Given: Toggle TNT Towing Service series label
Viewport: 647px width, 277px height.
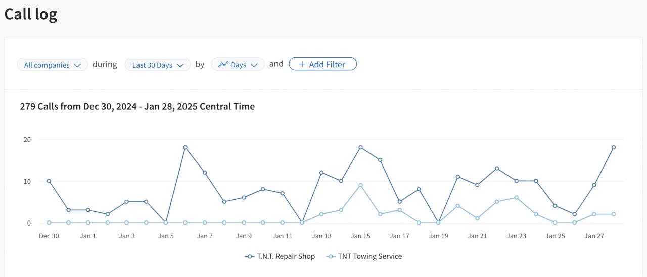Looking at the screenshot, I should 369,256.
